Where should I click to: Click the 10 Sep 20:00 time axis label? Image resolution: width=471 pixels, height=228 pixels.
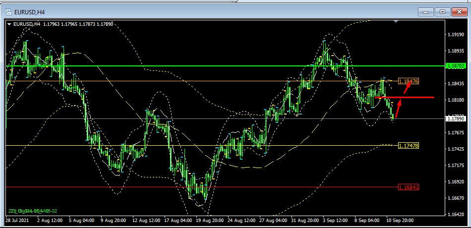coord(400,220)
